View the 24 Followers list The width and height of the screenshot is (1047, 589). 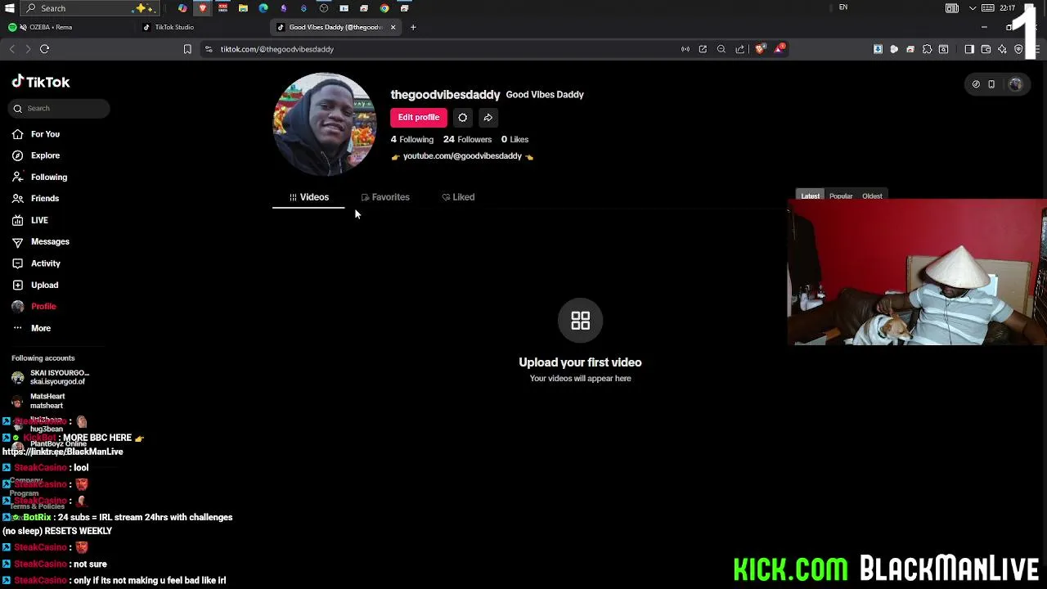467,139
